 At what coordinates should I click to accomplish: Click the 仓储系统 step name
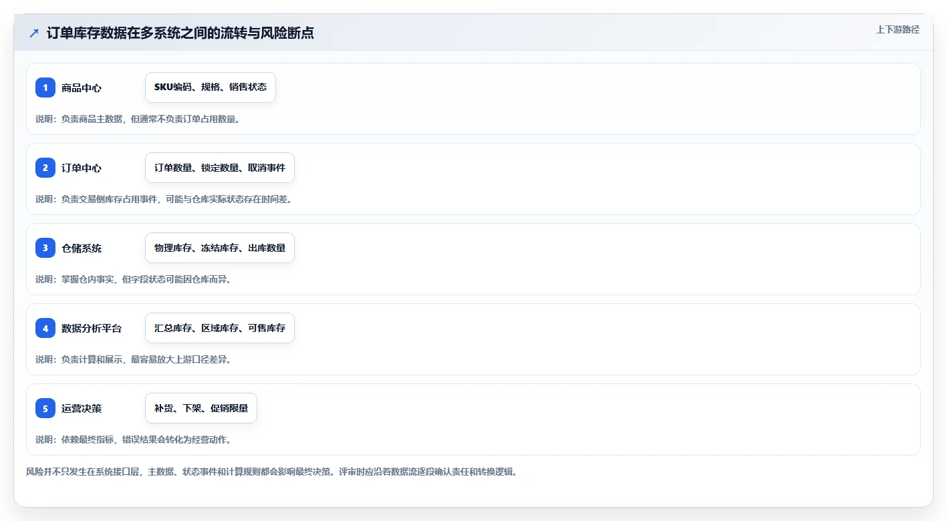[x=82, y=248]
